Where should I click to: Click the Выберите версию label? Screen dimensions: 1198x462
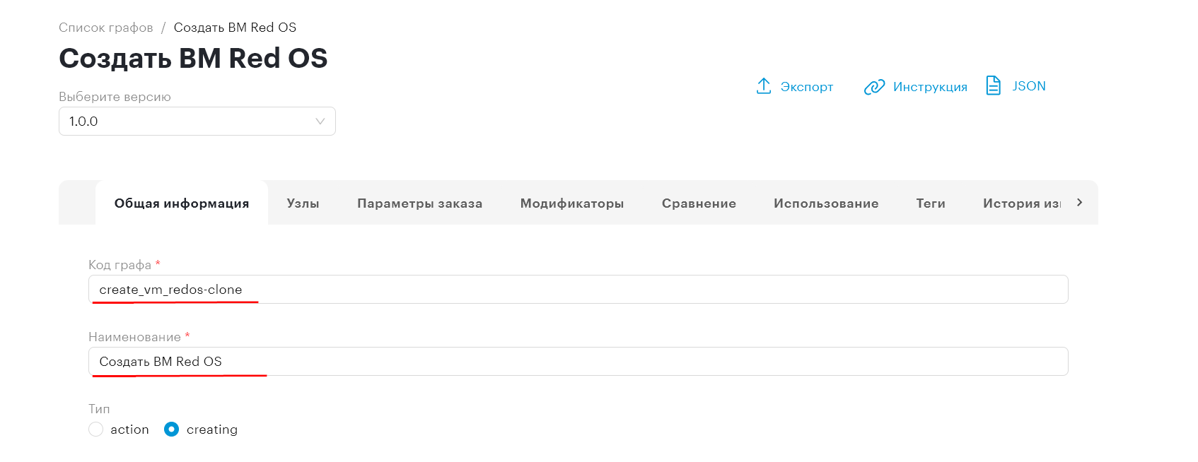(x=115, y=97)
